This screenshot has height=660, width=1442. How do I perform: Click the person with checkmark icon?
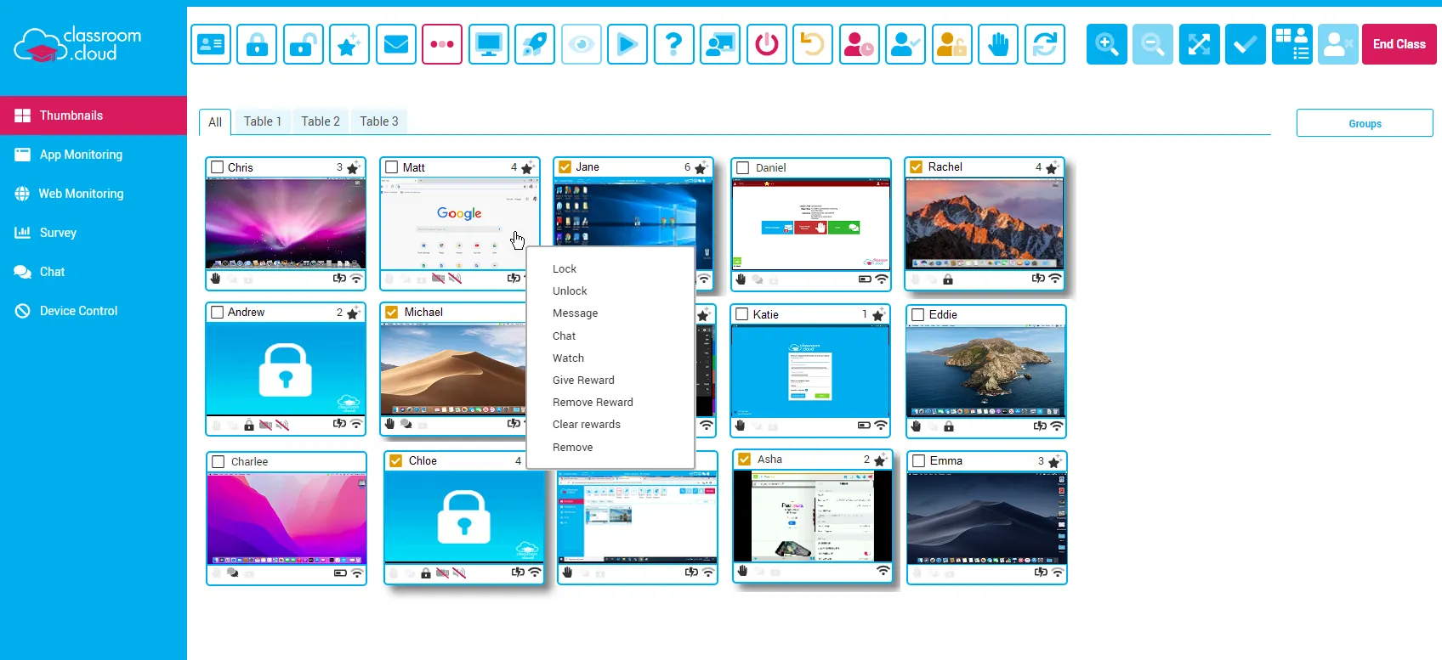[x=906, y=44]
